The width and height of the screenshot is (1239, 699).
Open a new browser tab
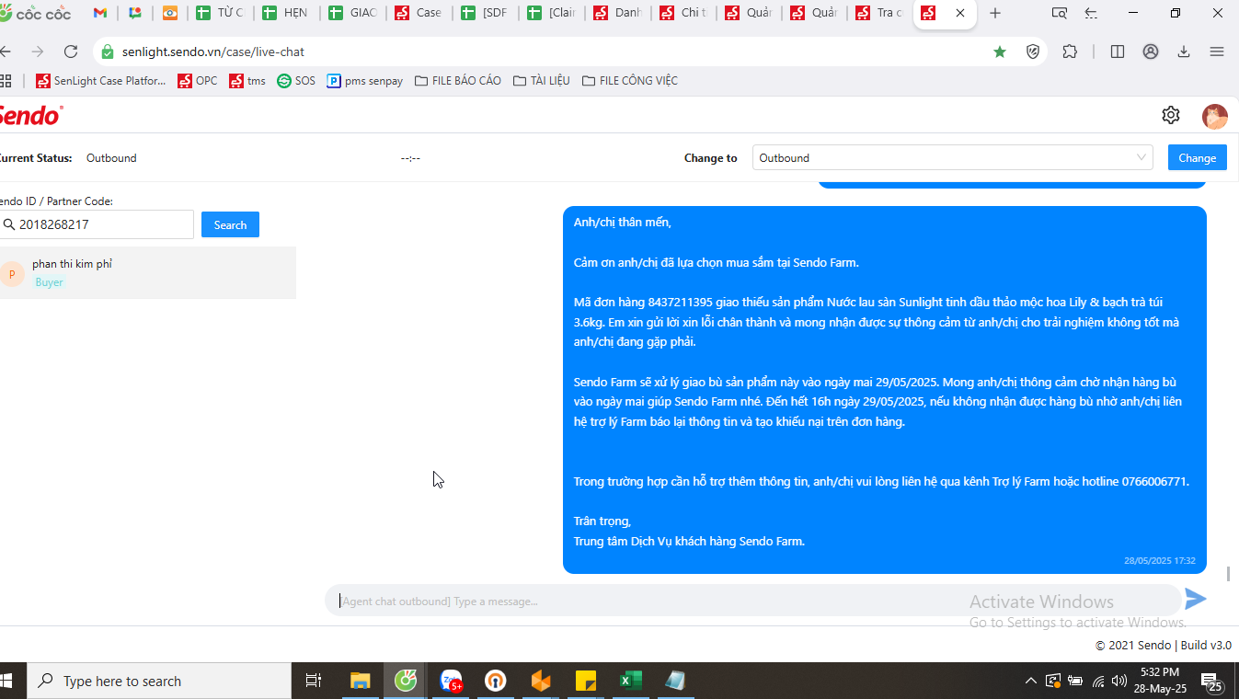pyautogui.click(x=995, y=13)
